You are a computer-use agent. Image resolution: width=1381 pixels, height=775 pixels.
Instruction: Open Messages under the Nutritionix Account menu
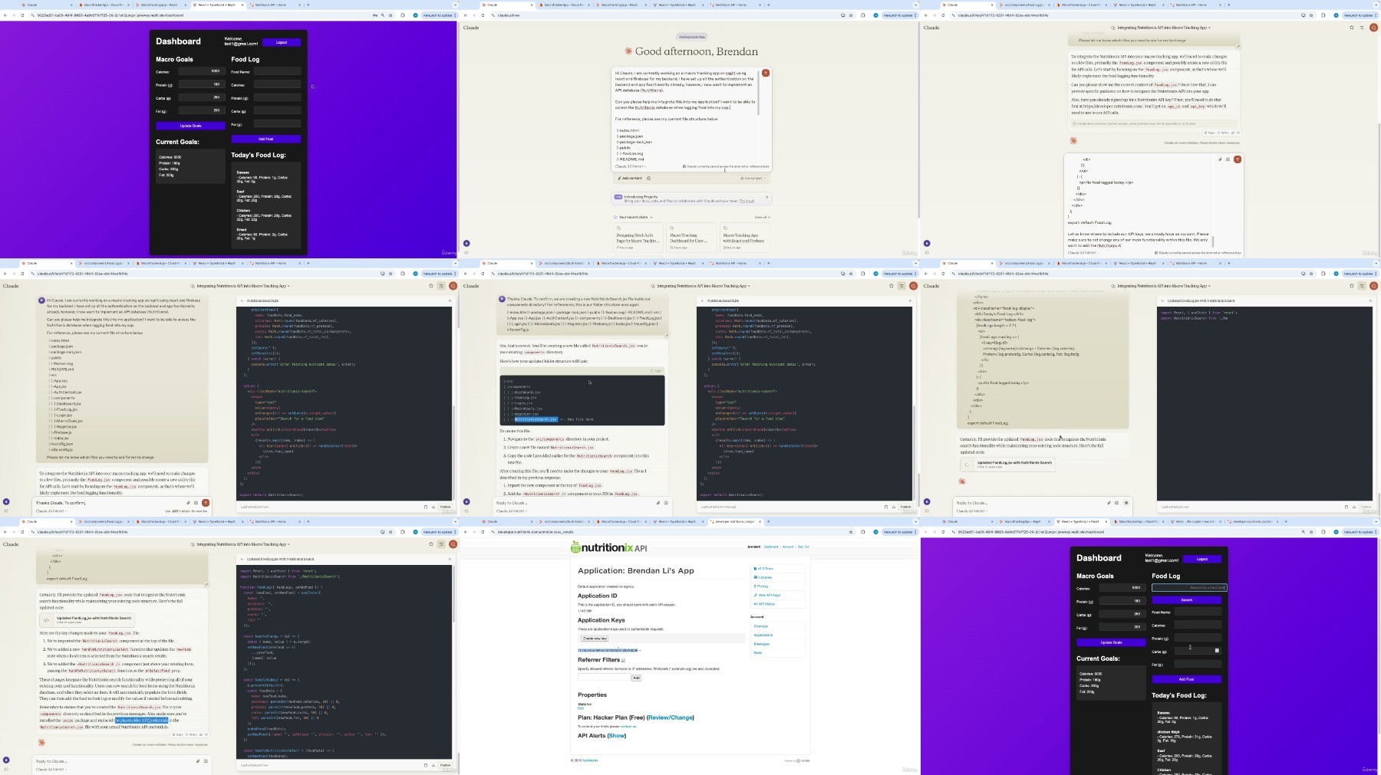click(761, 644)
